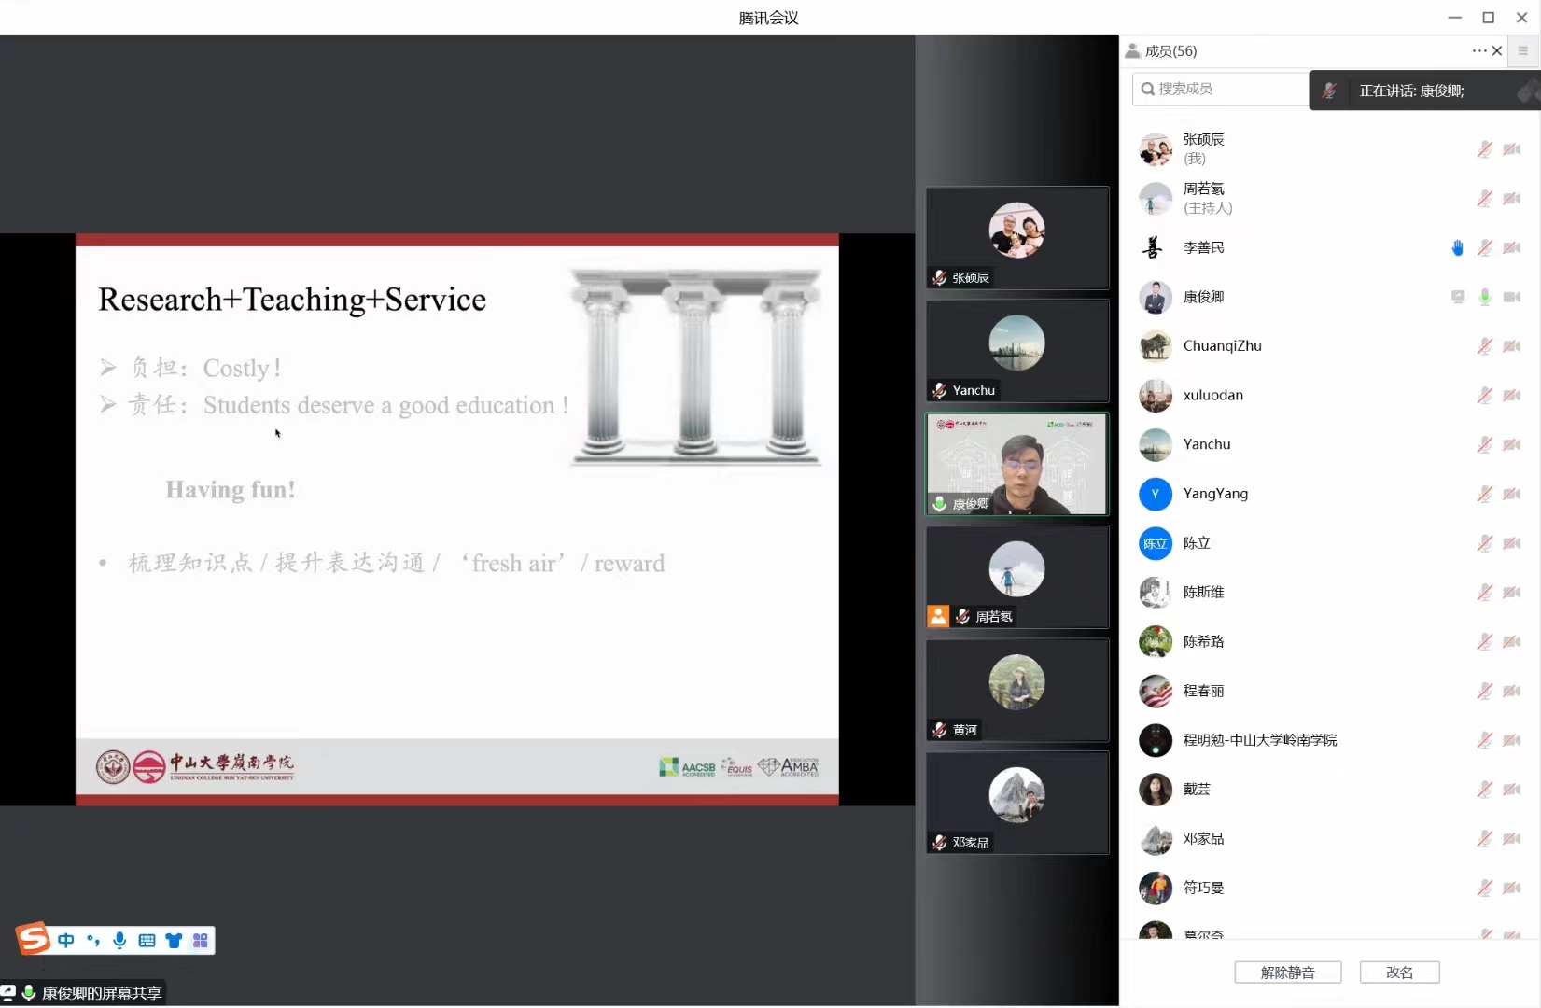
Task: Open the Sogou toolbox grid icon
Action: point(200,940)
